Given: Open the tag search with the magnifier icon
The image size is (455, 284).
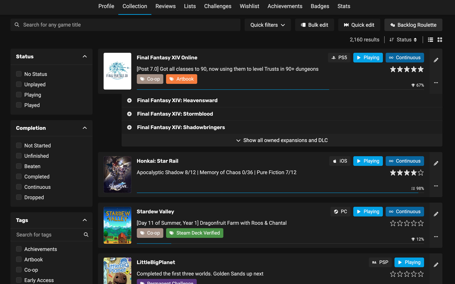Looking at the screenshot, I should pyautogui.click(x=86, y=235).
